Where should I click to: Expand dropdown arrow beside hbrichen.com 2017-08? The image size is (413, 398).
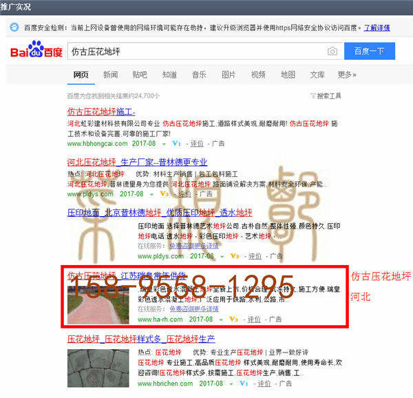click(231, 384)
